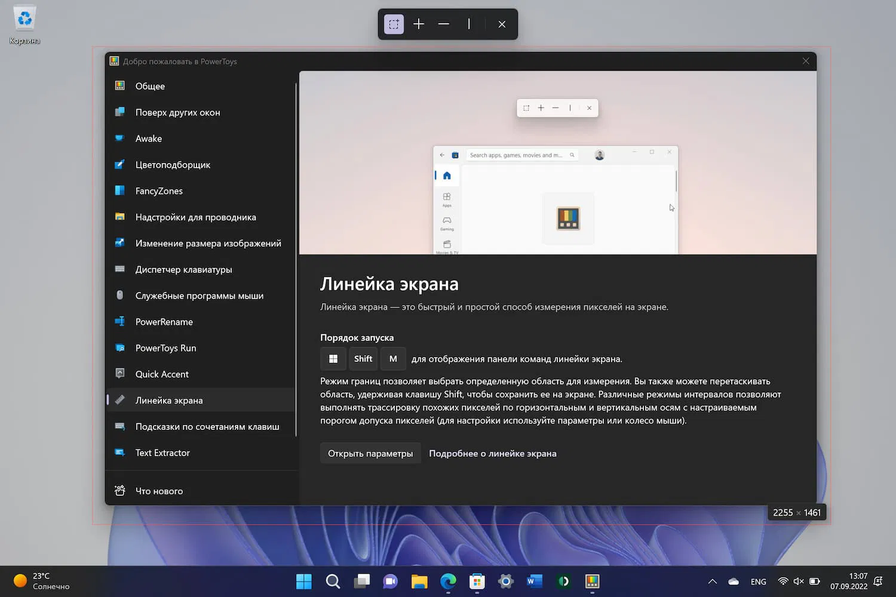The width and height of the screenshot is (896, 597).
Task: Open File Explorer from the taskbar
Action: pos(419,581)
